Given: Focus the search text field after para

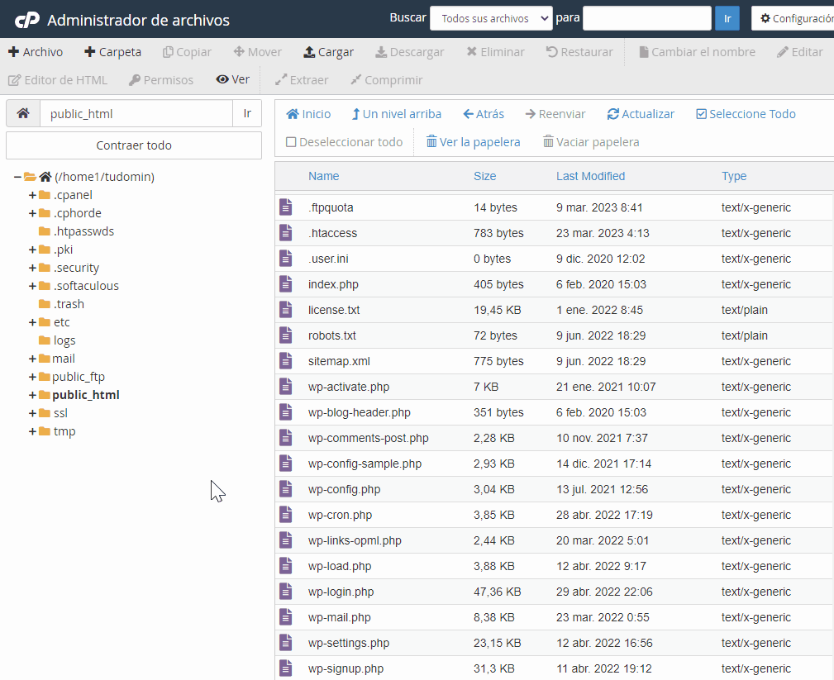Looking at the screenshot, I should pos(646,19).
